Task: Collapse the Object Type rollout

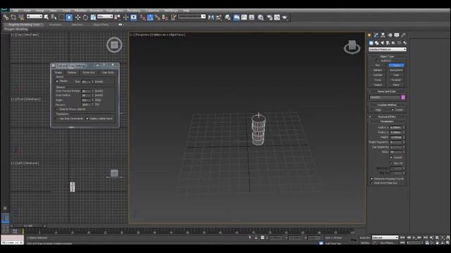Action: point(387,56)
